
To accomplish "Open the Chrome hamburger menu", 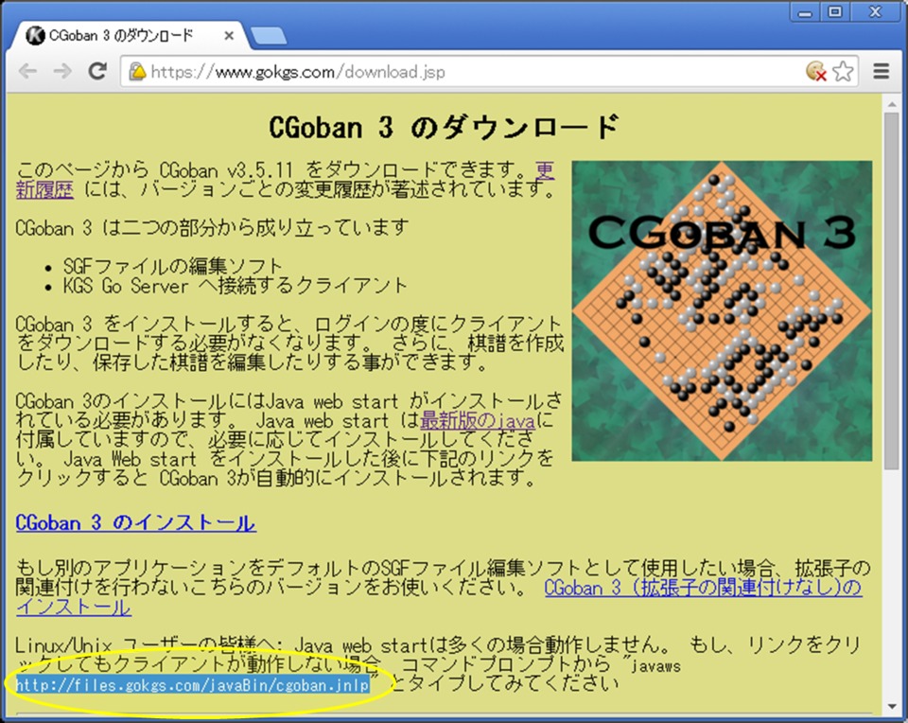I will (x=881, y=71).
